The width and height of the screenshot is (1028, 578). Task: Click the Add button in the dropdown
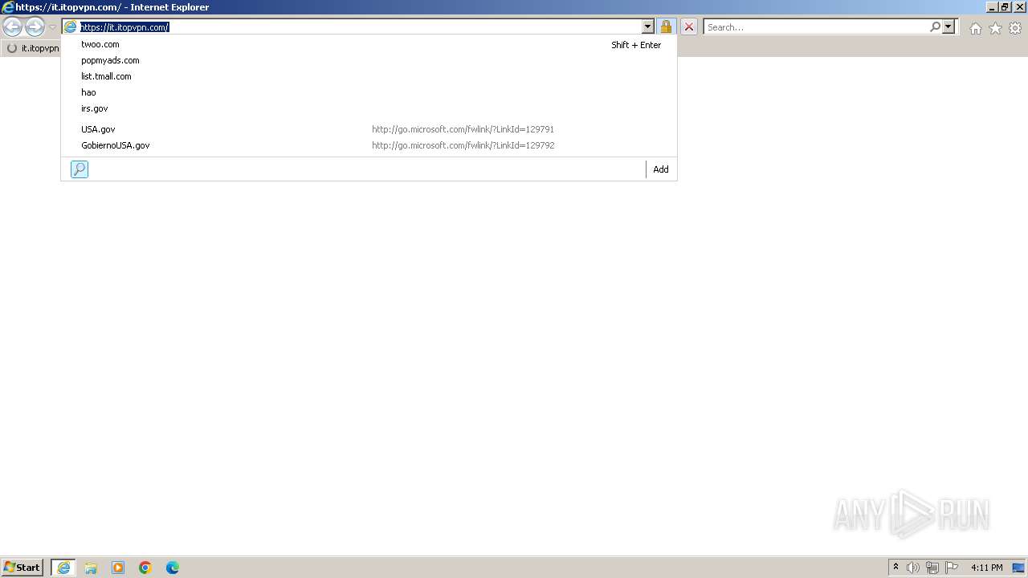[661, 169]
